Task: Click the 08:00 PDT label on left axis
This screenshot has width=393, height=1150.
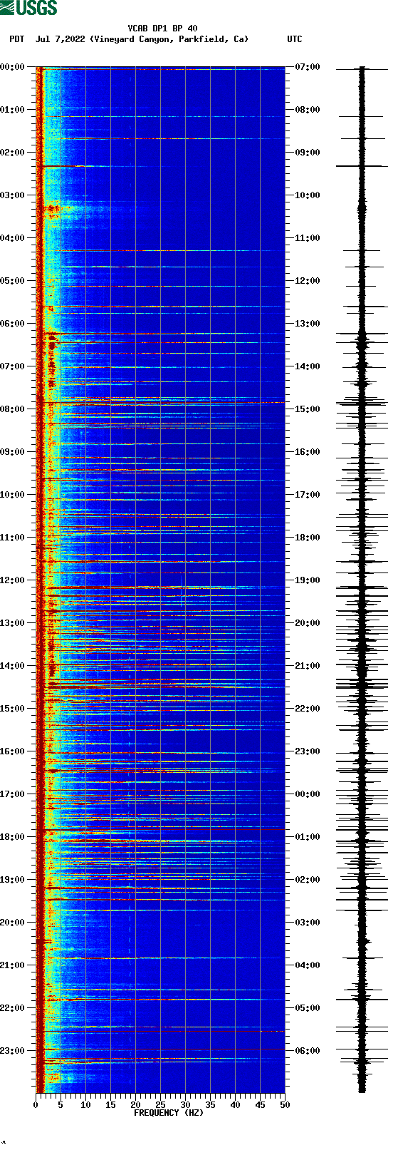Action: (12, 409)
